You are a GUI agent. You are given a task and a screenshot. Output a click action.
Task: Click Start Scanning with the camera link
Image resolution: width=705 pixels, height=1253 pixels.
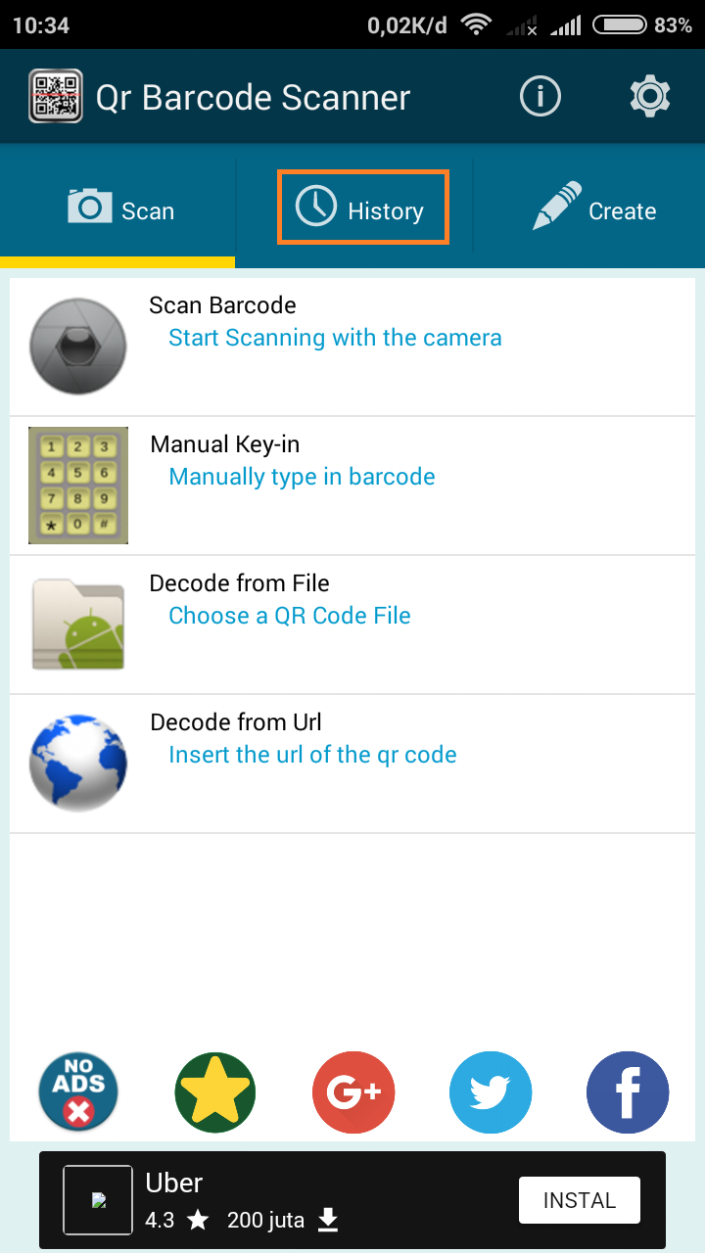point(335,338)
